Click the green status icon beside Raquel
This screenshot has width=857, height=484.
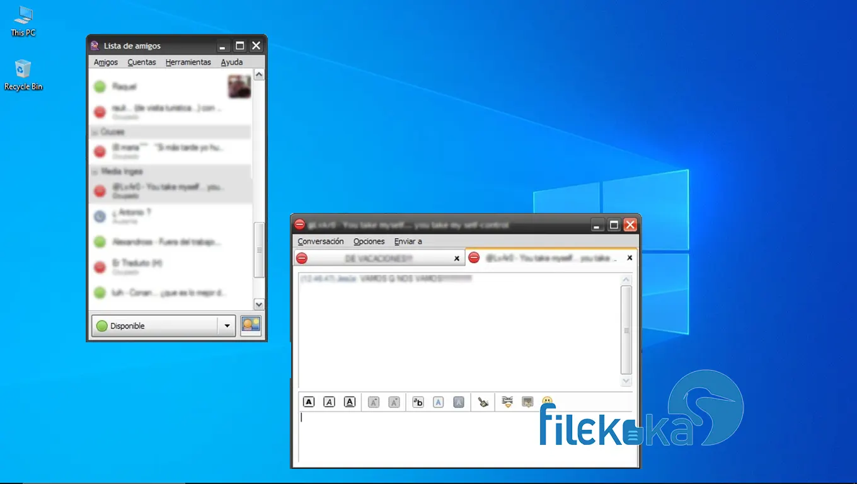100,87
